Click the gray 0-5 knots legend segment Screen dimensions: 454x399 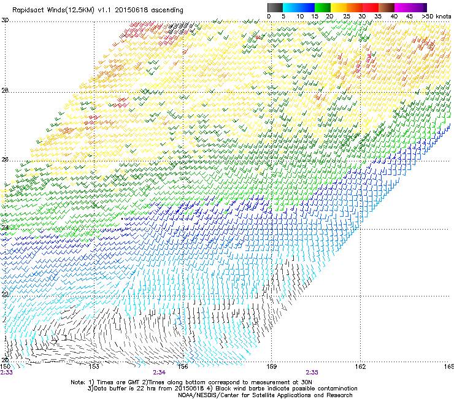tap(275, 7)
